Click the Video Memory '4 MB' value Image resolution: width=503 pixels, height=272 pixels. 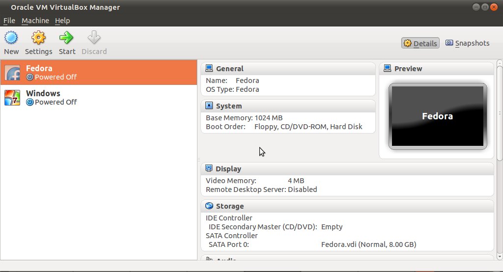coord(296,181)
